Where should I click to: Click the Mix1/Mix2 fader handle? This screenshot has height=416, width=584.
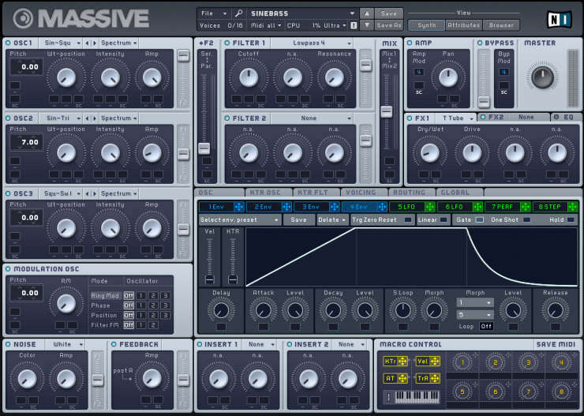(x=386, y=111)
